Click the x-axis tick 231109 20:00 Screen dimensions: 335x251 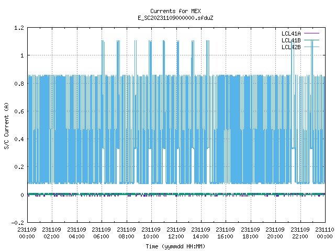coord(275,233)
